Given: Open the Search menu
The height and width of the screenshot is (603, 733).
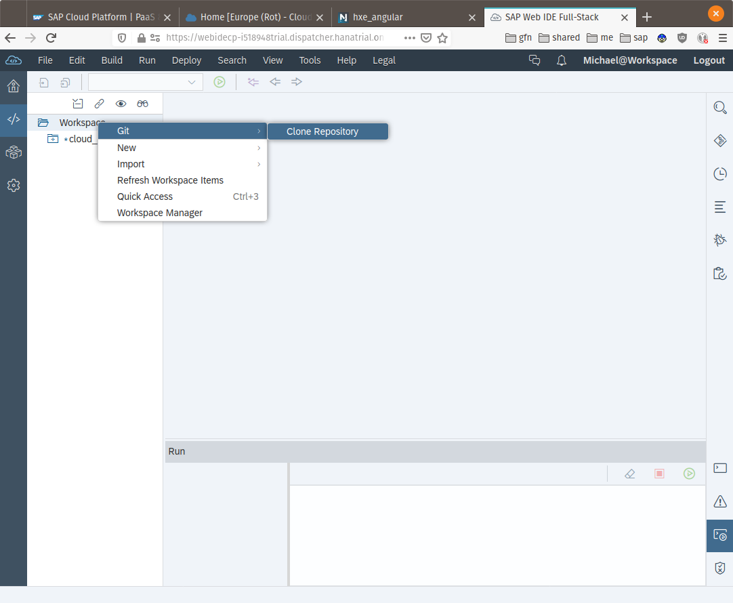Looking at the screenshot, I should 232,60.
